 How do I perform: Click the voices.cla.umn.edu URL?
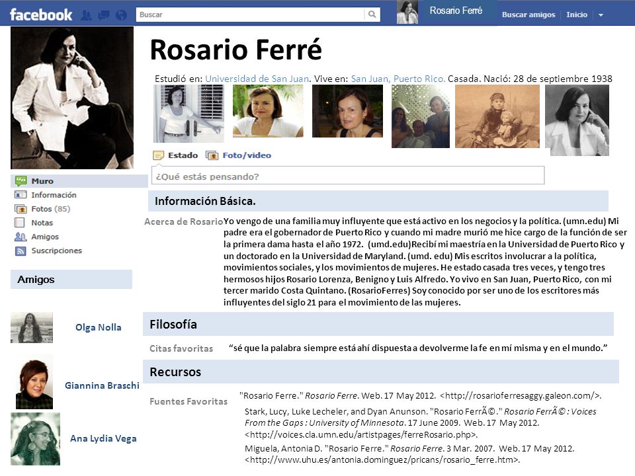(361, 435)
